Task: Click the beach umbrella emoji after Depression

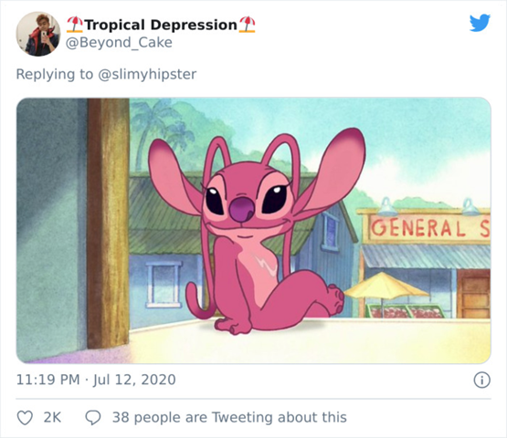Action: (247, 25)
